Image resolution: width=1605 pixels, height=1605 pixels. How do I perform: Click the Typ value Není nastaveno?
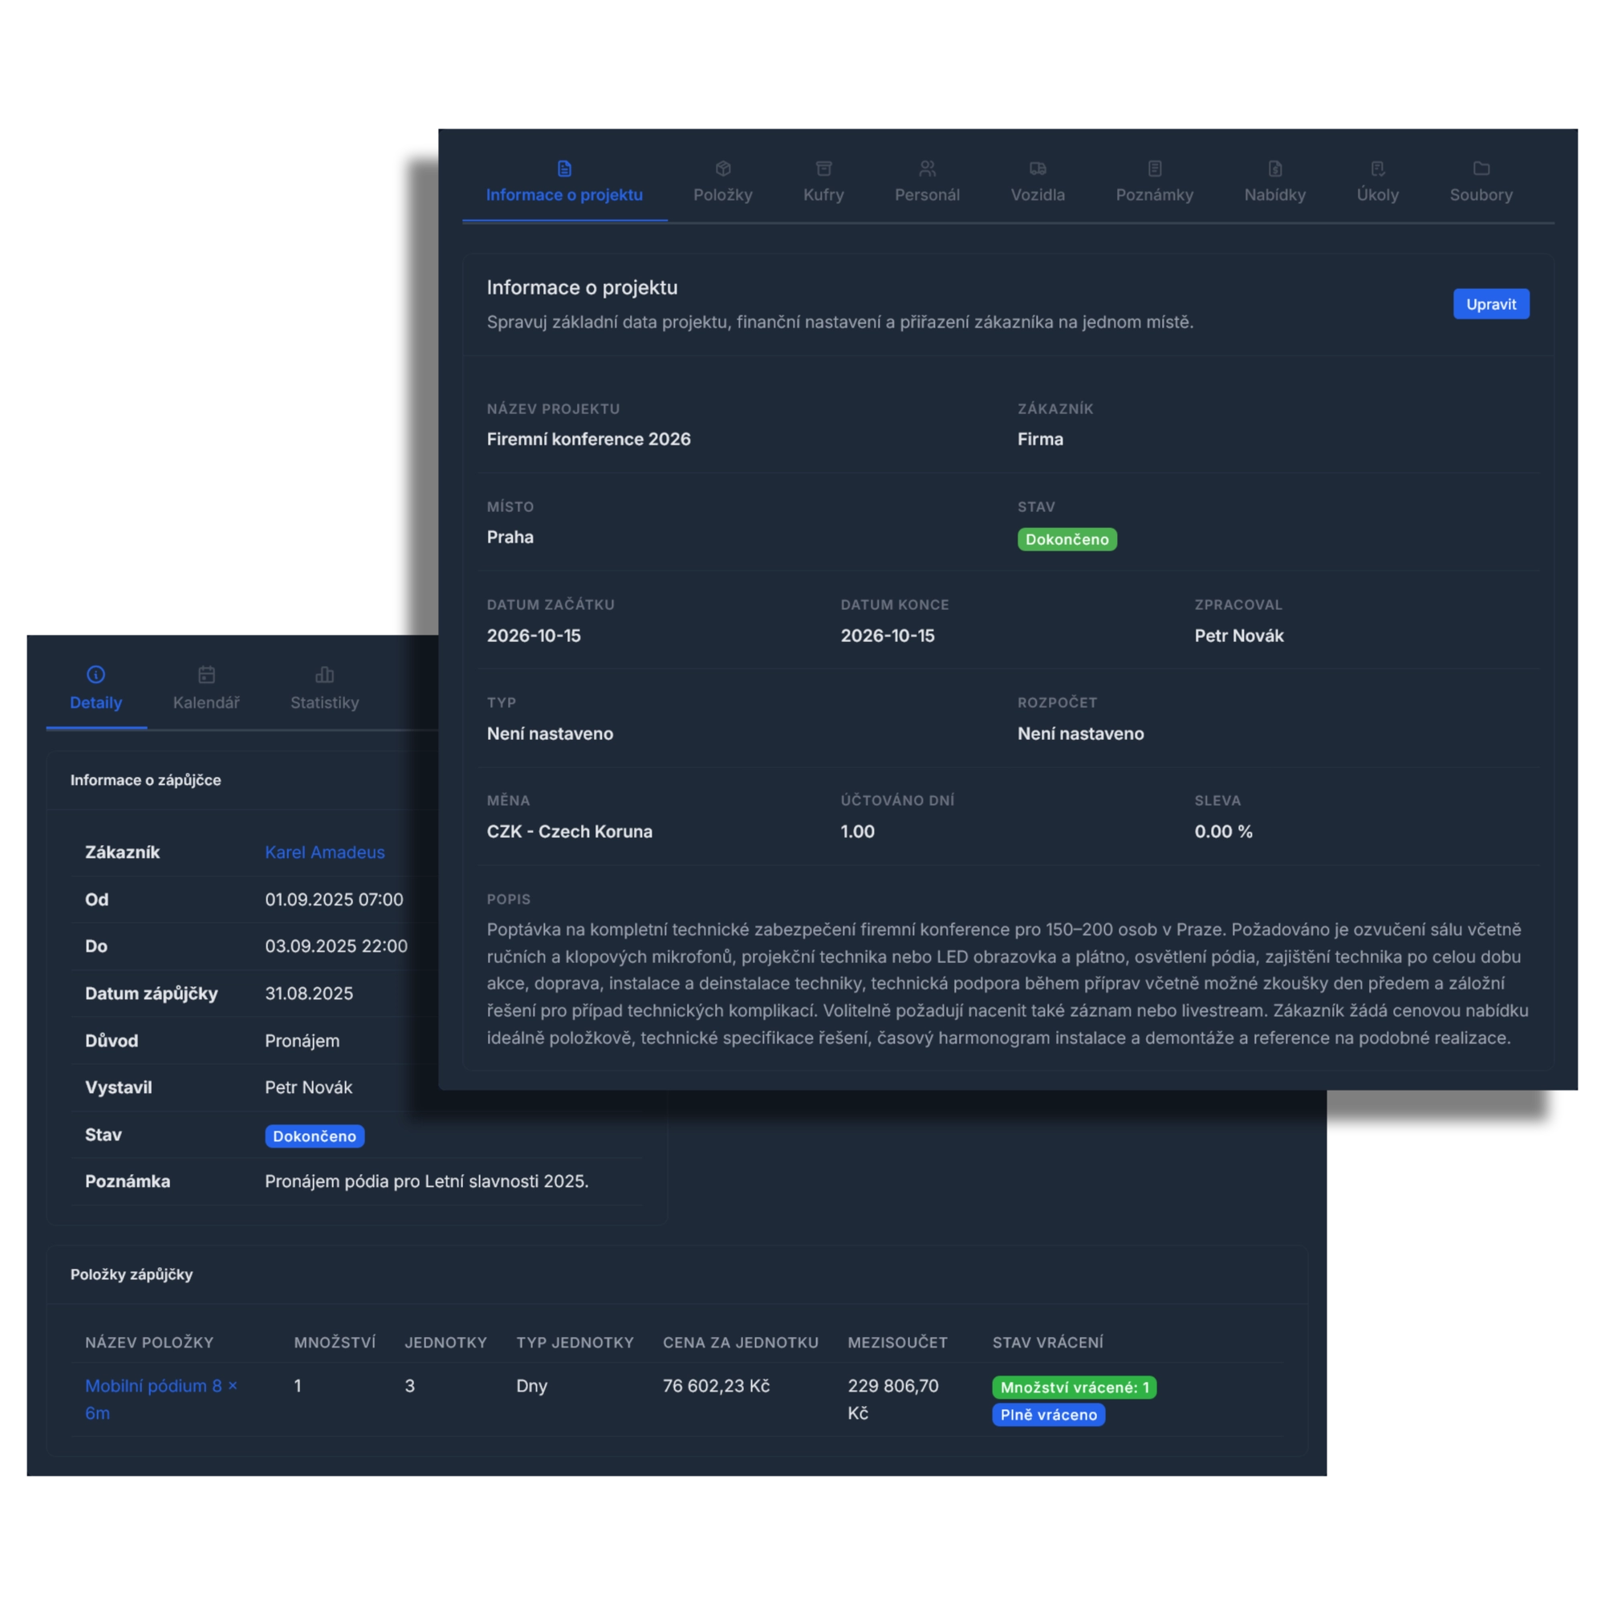[549, 733]
